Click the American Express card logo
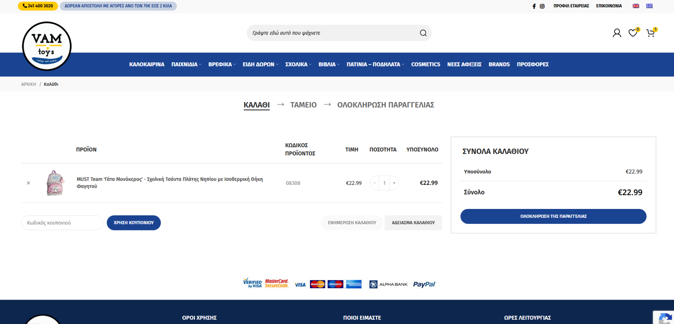 point(353,284)
